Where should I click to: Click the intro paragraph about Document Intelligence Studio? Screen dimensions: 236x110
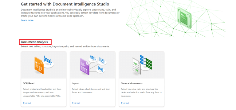70,13
